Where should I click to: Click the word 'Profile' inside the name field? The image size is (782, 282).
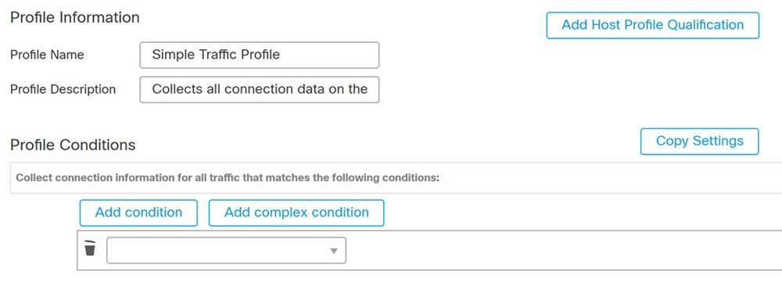(260, 55)
